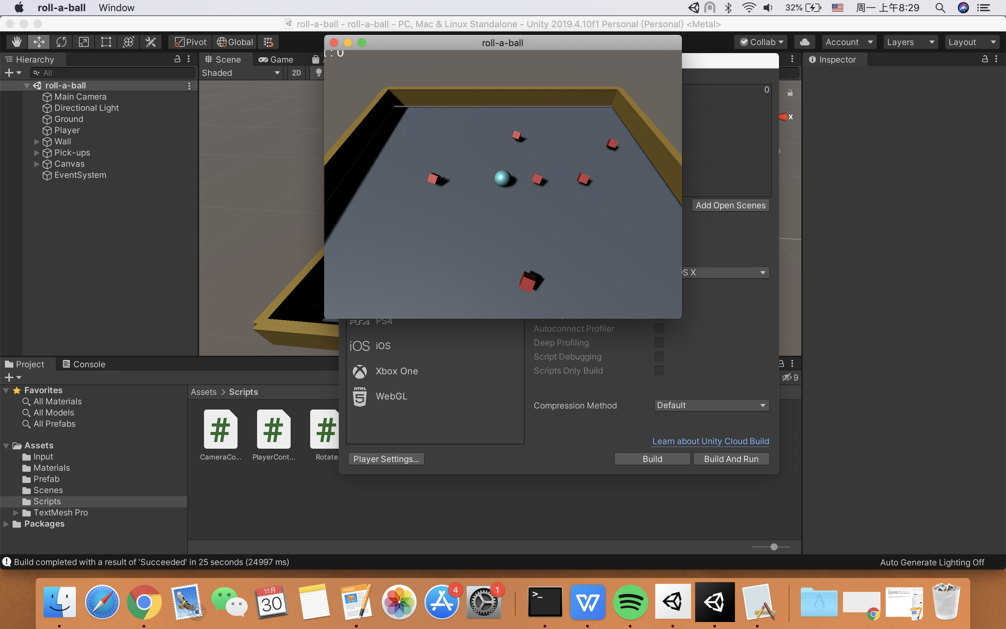Open macOS Spotlight search
This screenshot has height=629, width=1006.
tap(940, 7)
